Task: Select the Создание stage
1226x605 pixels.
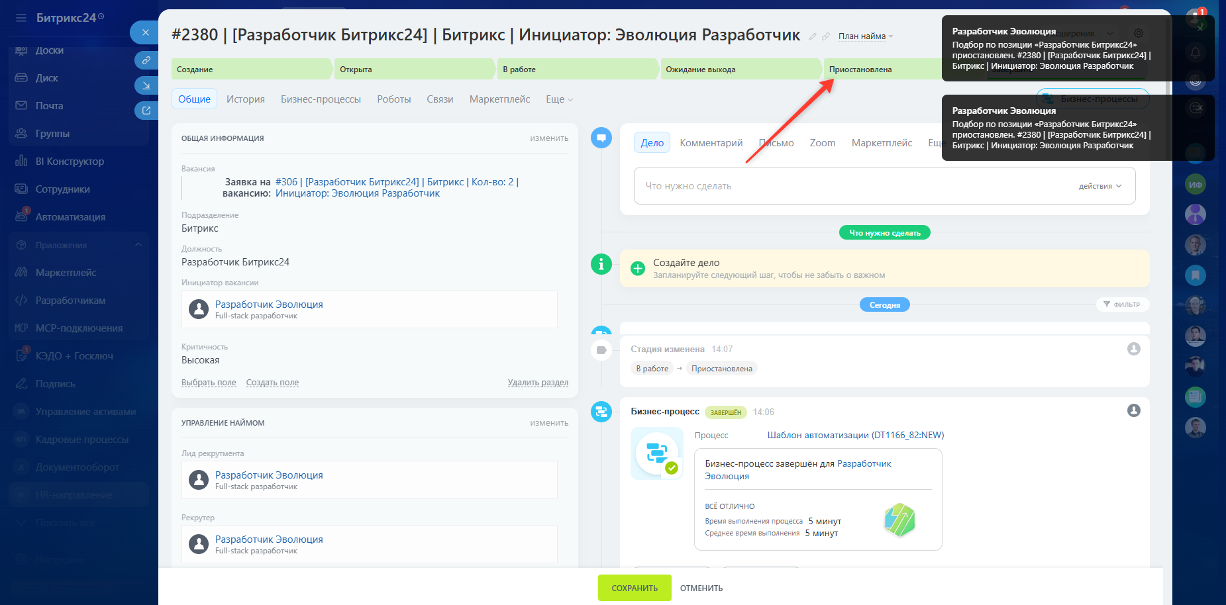Action: (252, 69)
